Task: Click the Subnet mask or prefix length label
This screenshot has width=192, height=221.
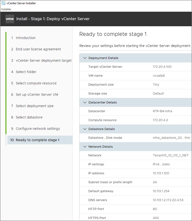Action: click(110, 182)
